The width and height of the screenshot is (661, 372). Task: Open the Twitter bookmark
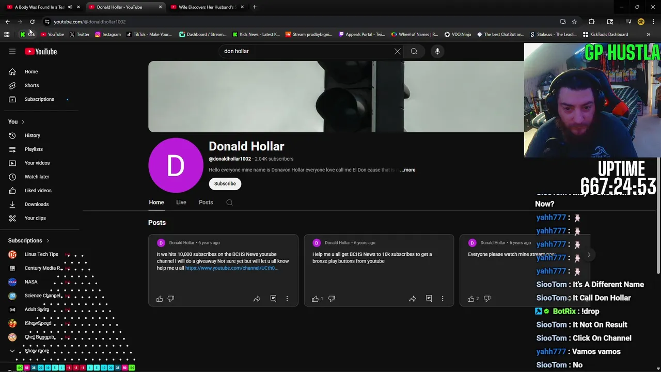pyautogui.click(x=79, y=35)
